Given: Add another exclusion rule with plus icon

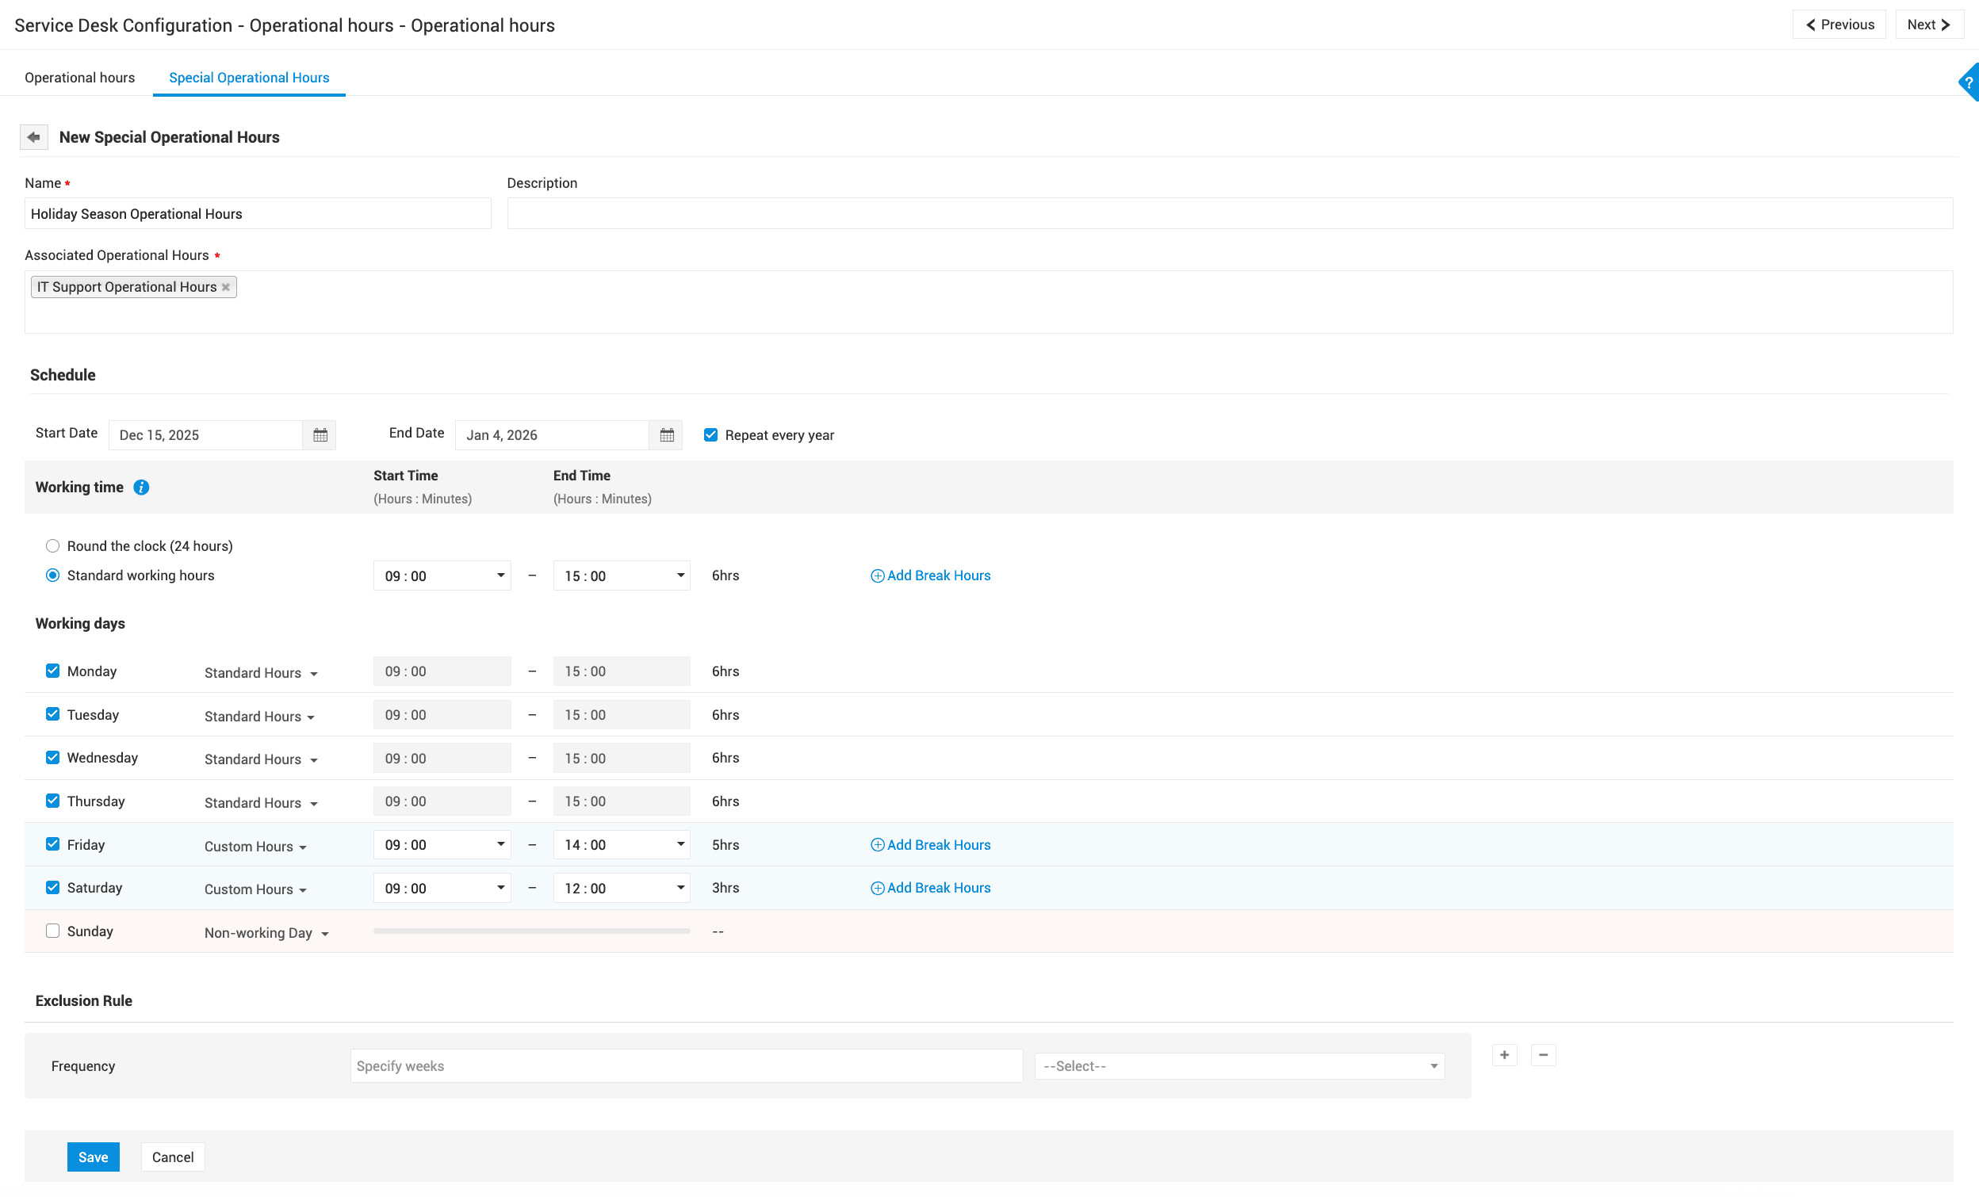Looking at the screenshot, I should 1504,1055.
